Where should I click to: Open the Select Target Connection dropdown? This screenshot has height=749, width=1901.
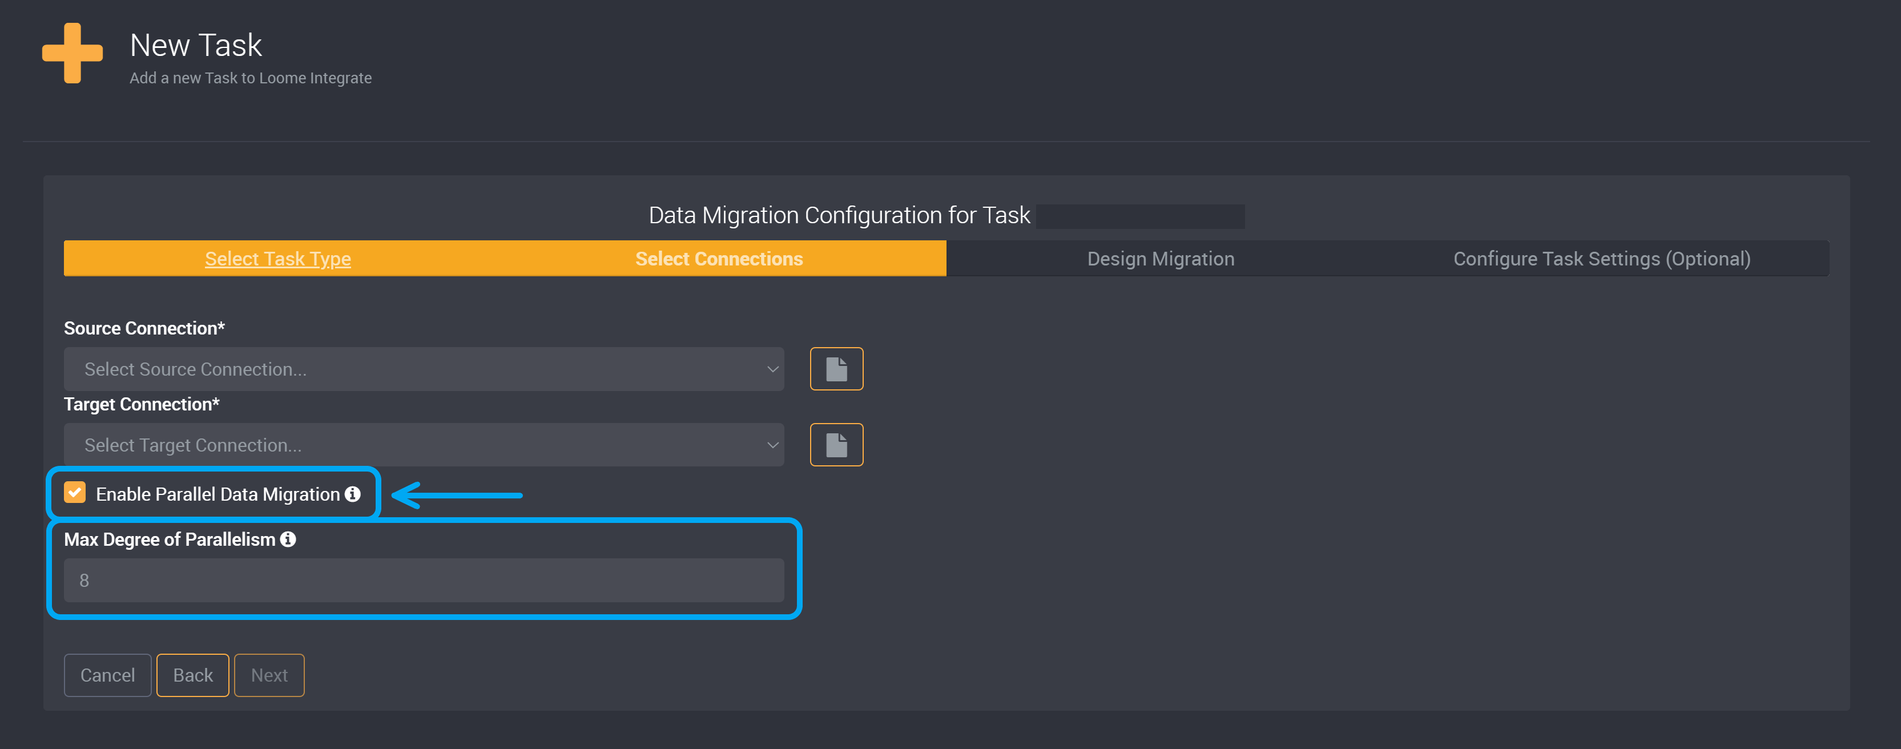click(x=424, y=445)
